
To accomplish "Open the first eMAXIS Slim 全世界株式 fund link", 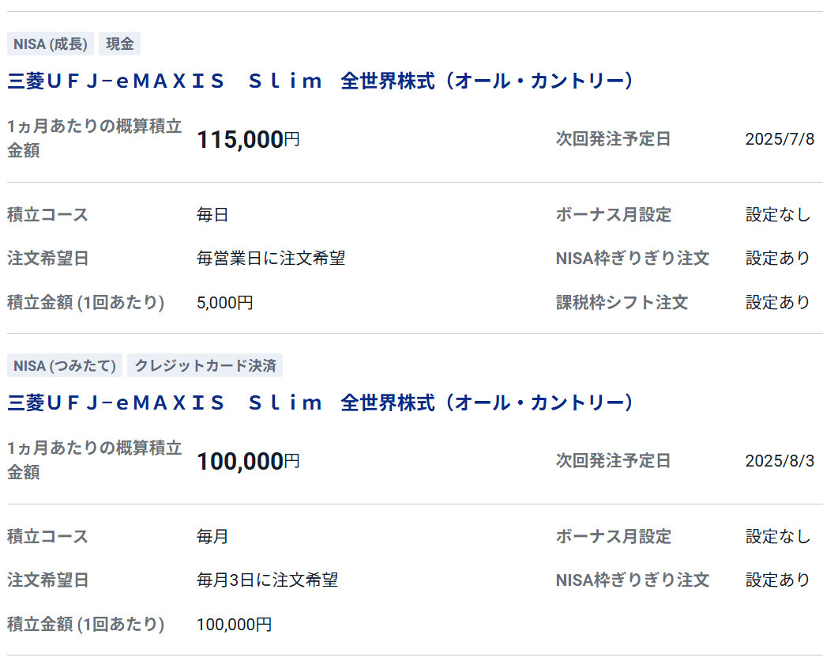I will click(x=321, y=81).
